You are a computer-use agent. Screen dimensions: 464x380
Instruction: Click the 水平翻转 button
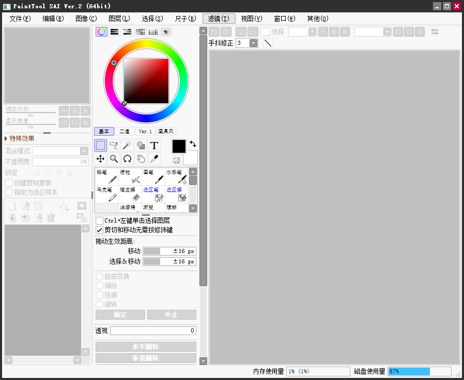coord(146,346)
